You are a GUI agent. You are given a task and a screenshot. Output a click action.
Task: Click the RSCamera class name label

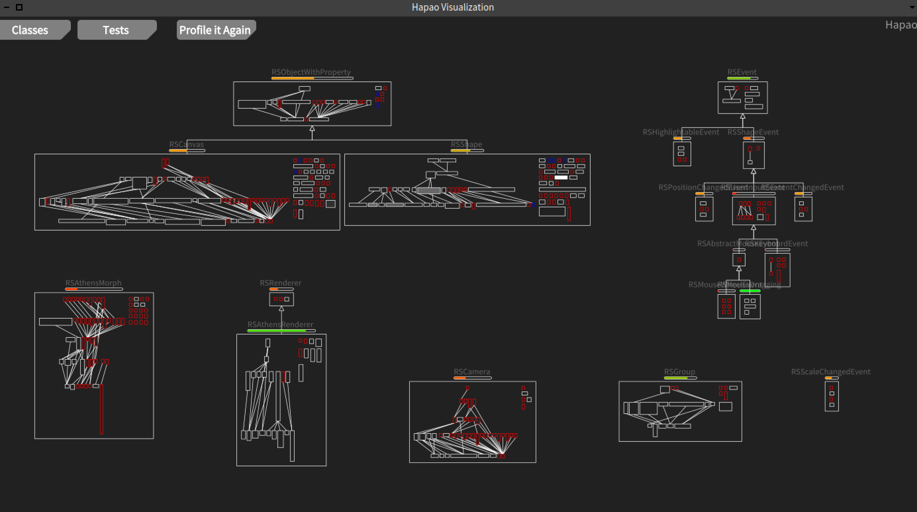pos(472,372)
